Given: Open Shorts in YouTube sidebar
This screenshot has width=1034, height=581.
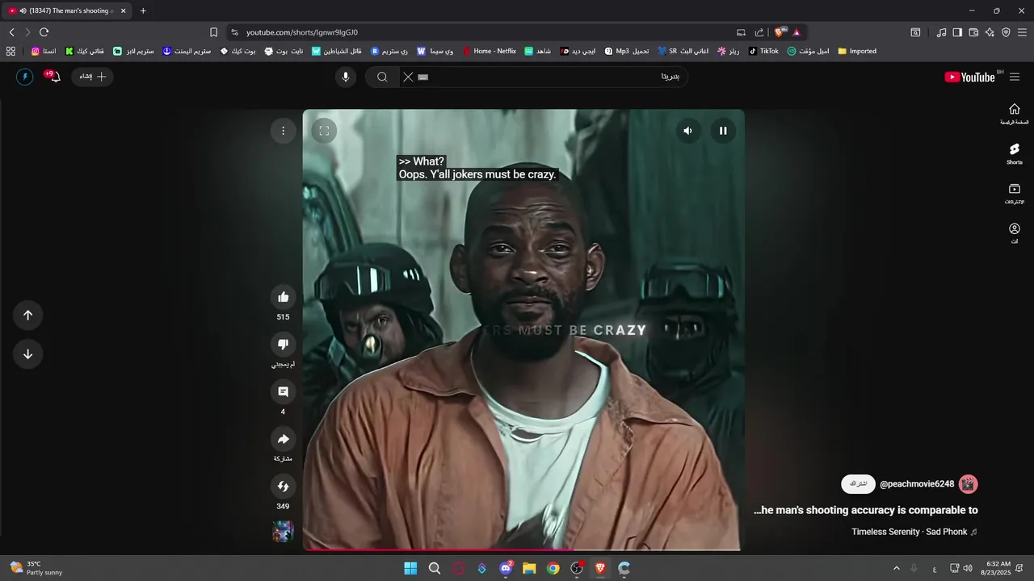Looking at the screenshot, I should [1015, 153].
